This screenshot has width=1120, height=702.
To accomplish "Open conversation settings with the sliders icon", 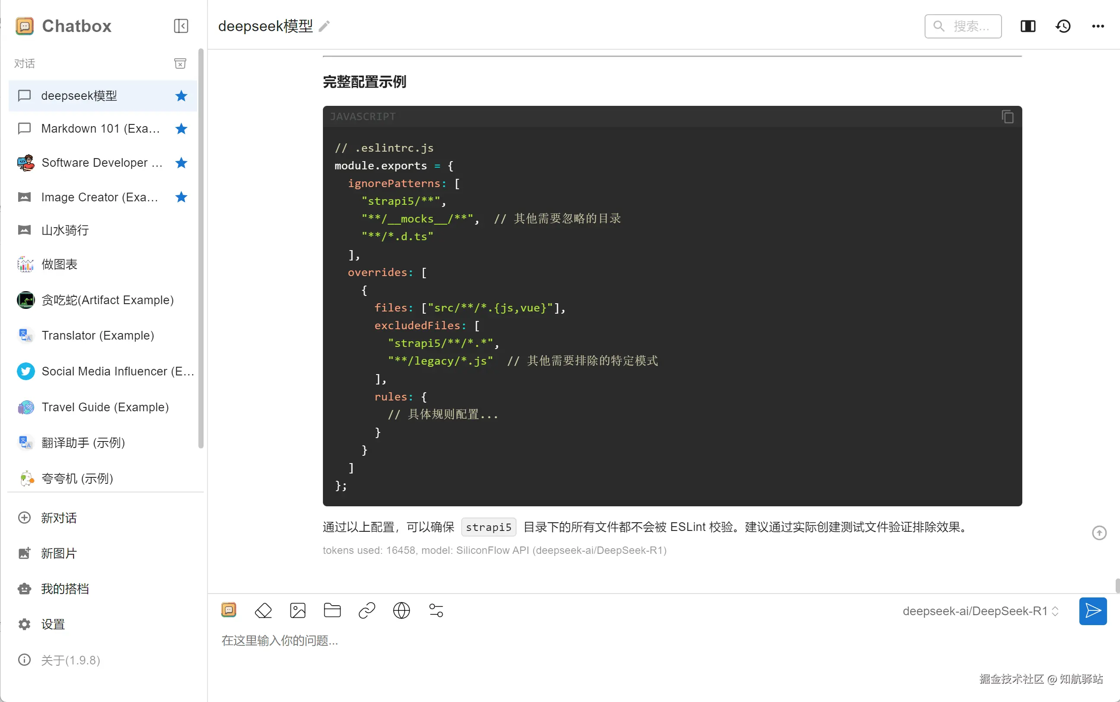I will click(x=436, y=610).
